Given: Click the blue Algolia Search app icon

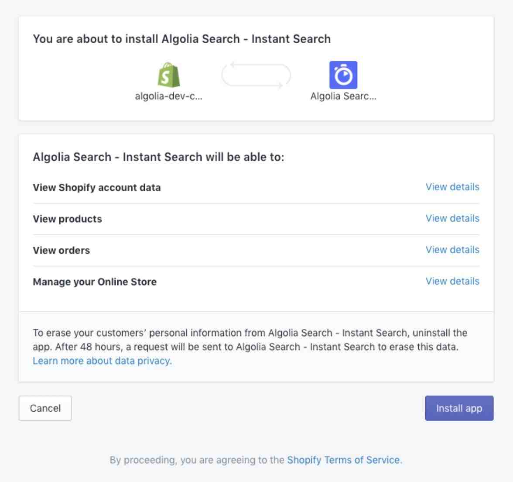Looking at the screenshot, I should [x=343, y=75].
